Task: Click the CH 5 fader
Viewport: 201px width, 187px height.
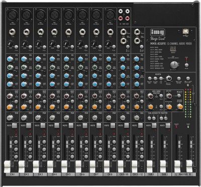Action: (64, 166)
